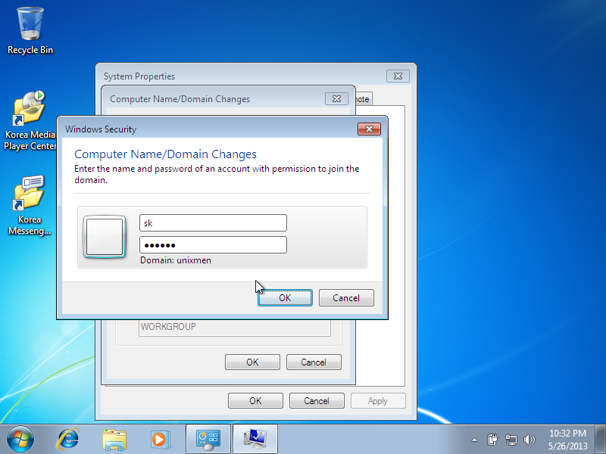The width and height of the screenshot is (606, 454).
Task: Switch to the Control Panel taskbar item
Action: click(x=208, y=440)
